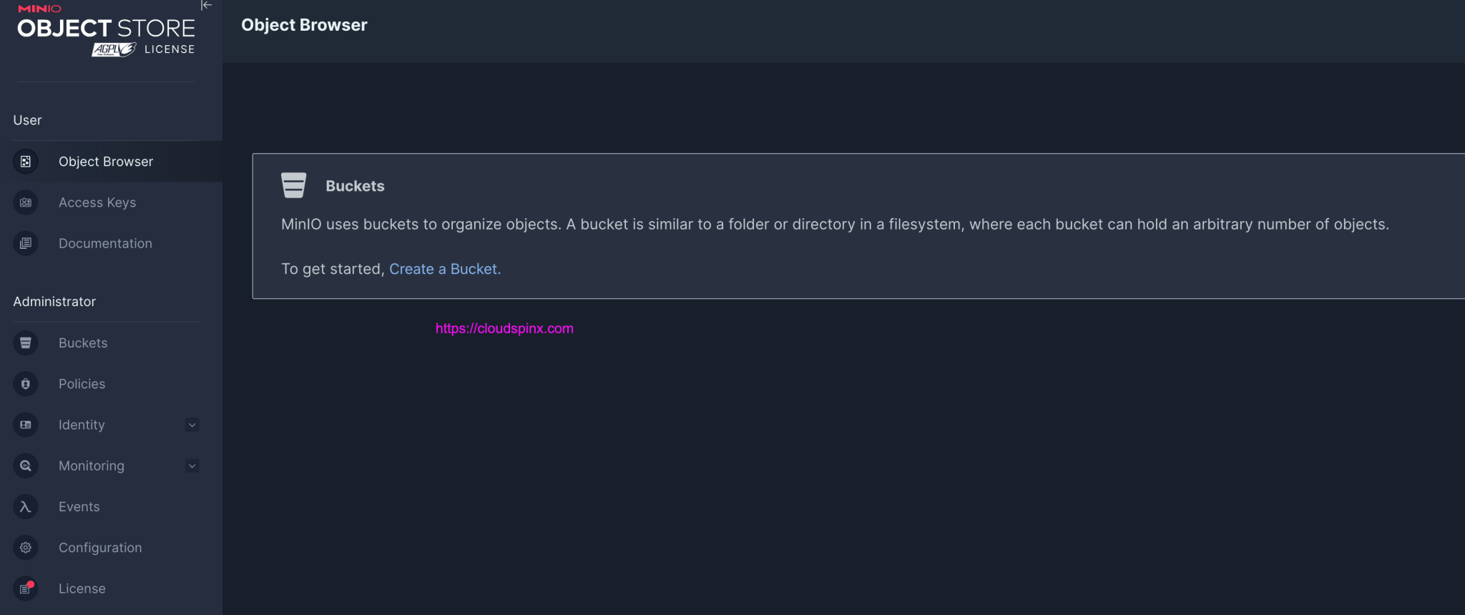
Task: Expand the Identity submenu chevron
Action: (192, 425)
